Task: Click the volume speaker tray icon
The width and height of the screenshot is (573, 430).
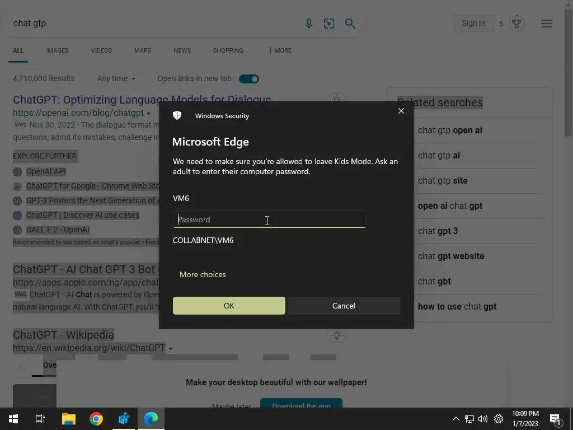Action: 483,419
